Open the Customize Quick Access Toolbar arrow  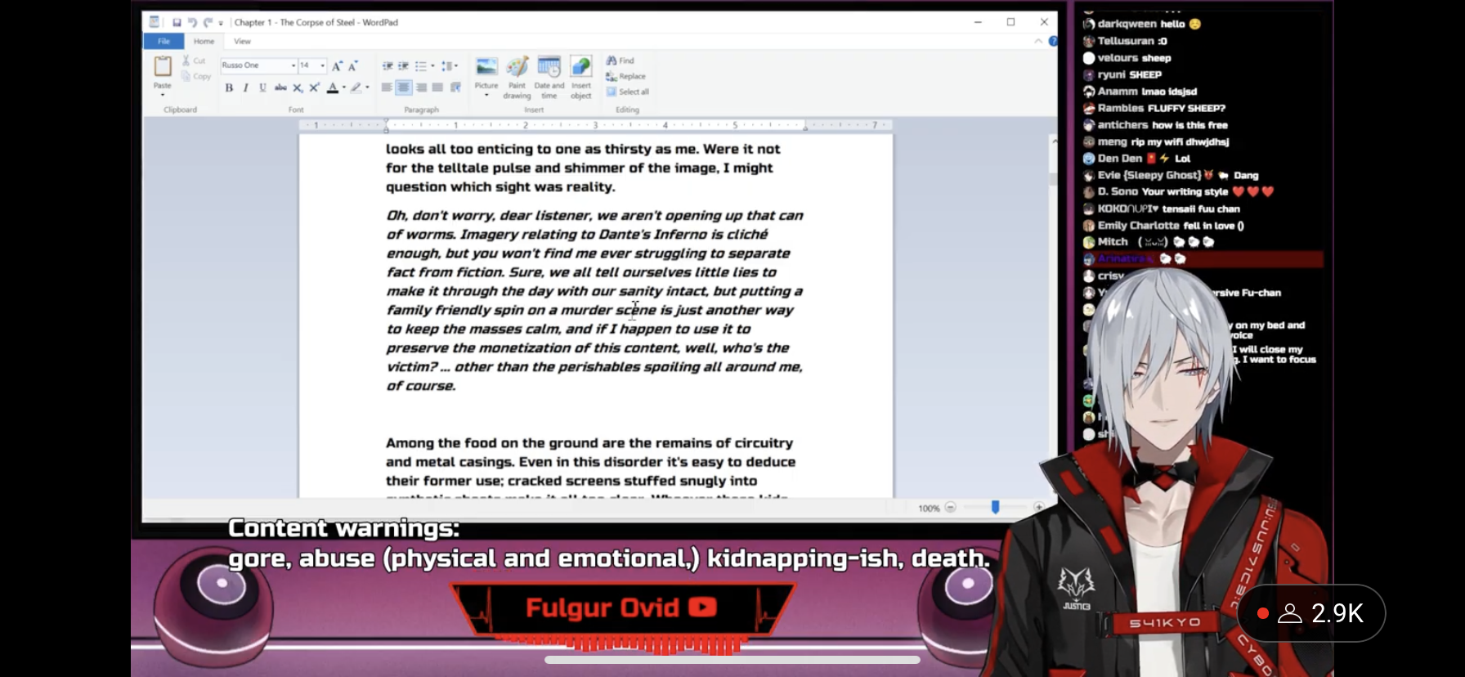pyautogui.click(x=221, y=23)
